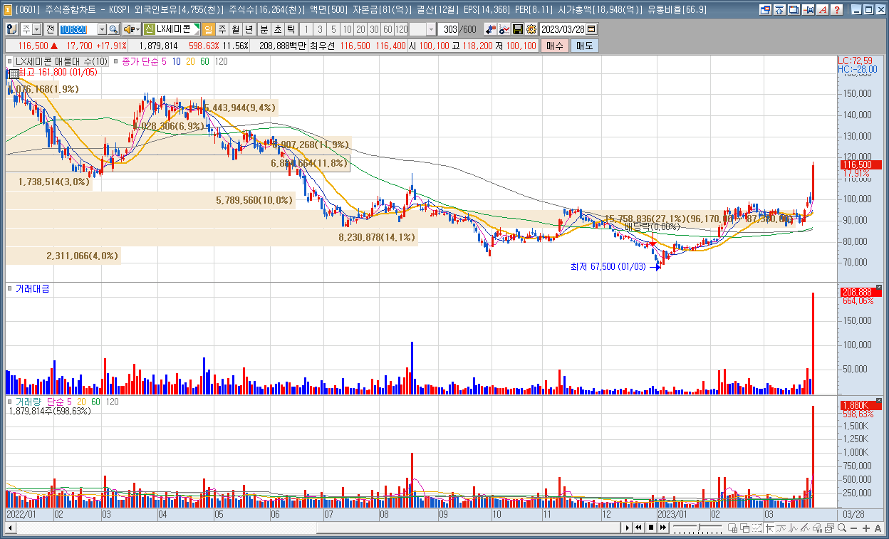Select the tick 틱 period toggle

click(291, 29)
